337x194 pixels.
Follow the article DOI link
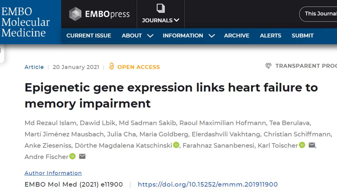208,185
